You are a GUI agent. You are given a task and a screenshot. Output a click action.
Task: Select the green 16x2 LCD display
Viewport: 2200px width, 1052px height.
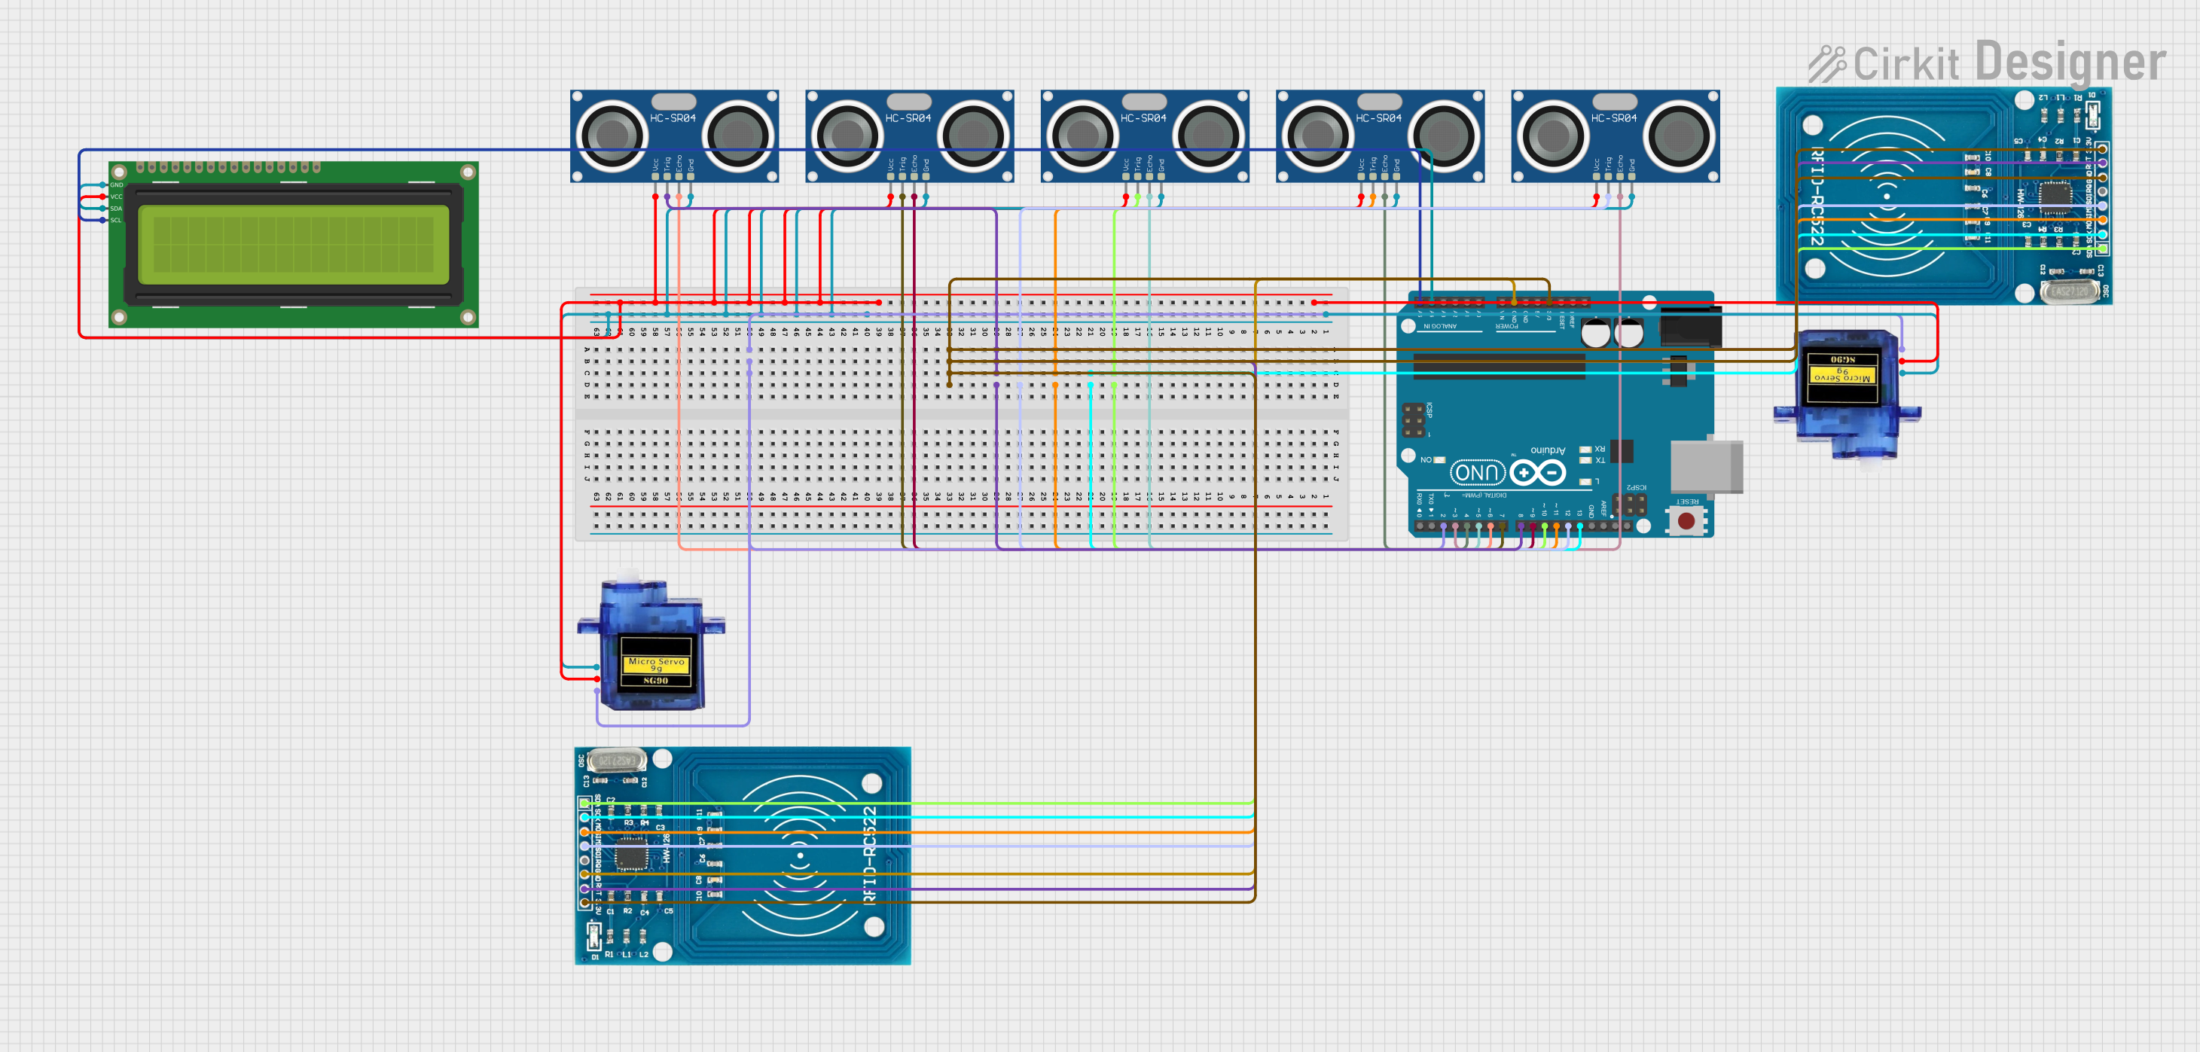coord(293,245)
